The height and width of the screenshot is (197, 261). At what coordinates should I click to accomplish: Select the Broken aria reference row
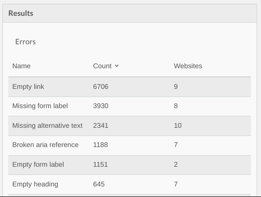click(x=129, y=145)
